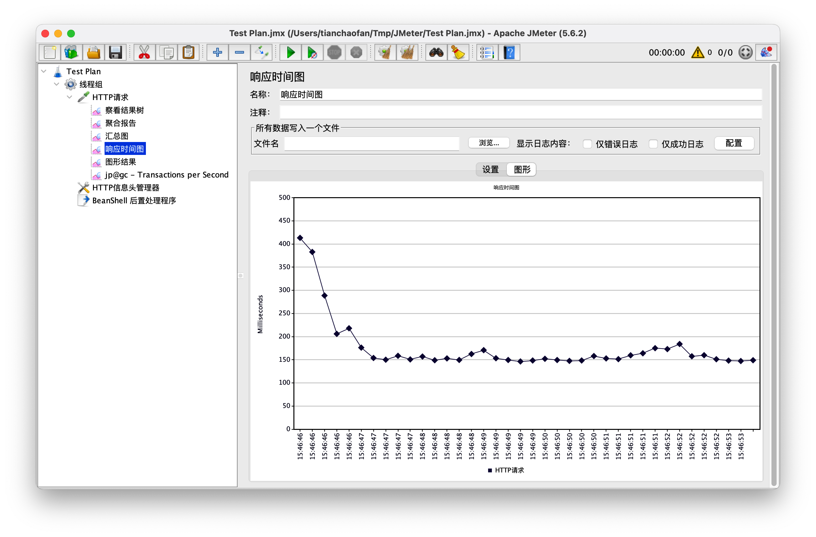Click the 文件名 input field
816x537 pixels.
[372, 144]
